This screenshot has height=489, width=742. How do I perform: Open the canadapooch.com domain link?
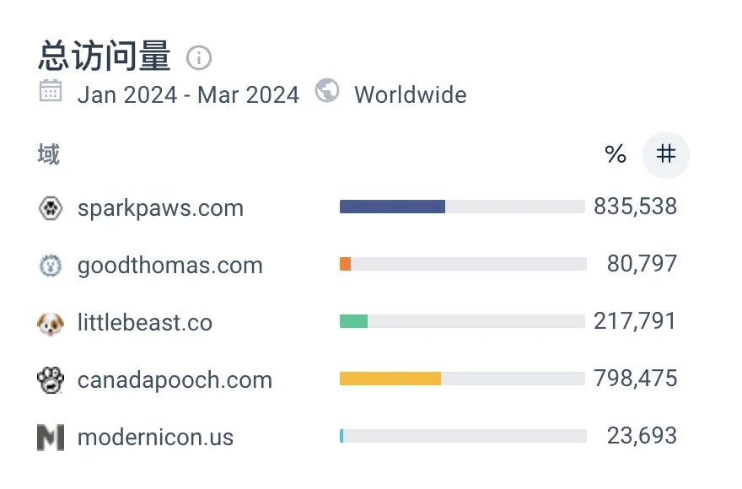click(175, 380)
